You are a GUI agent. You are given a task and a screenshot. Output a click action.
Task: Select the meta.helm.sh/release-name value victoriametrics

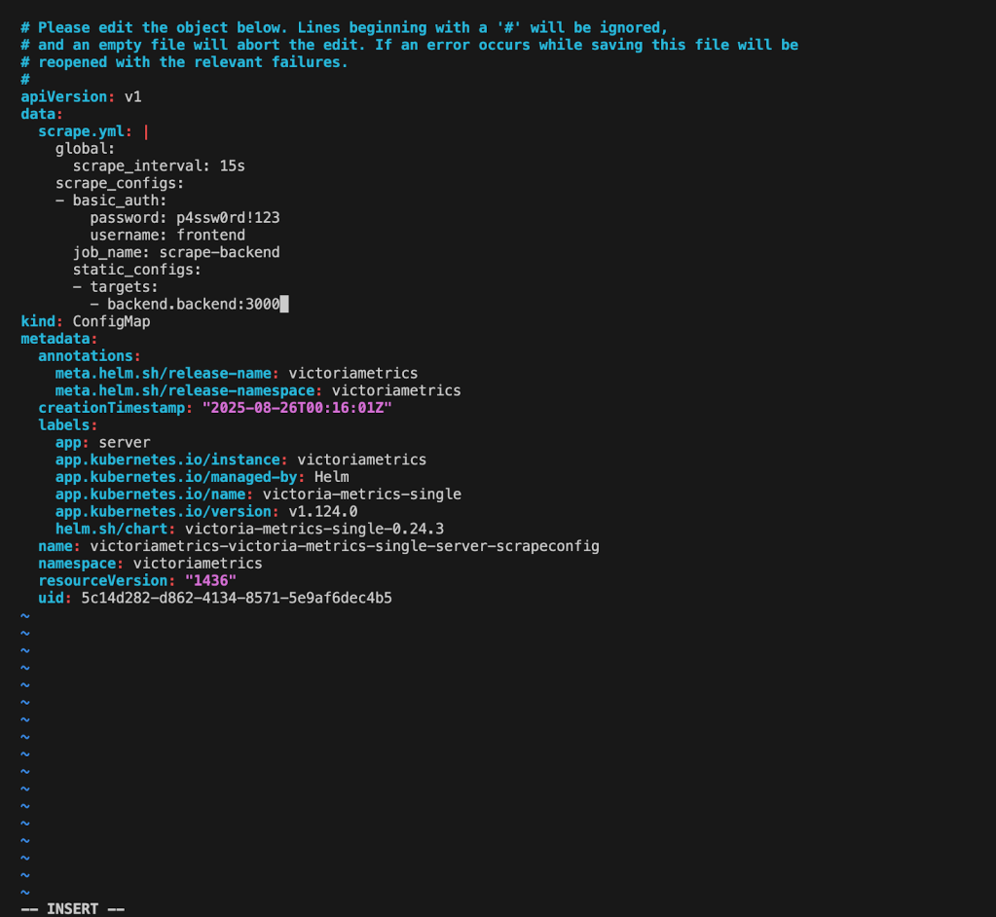(x=359, y=372)
